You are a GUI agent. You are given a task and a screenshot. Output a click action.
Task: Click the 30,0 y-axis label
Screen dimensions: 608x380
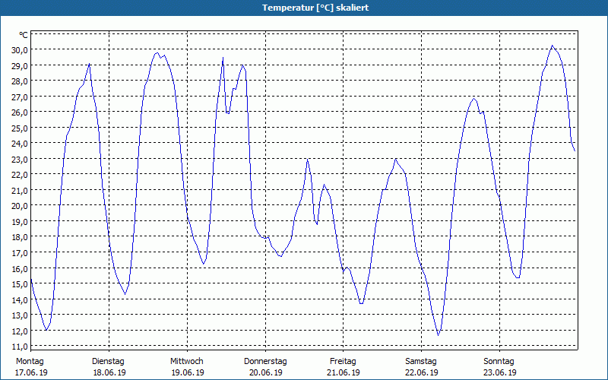click(x=21, y=50)
